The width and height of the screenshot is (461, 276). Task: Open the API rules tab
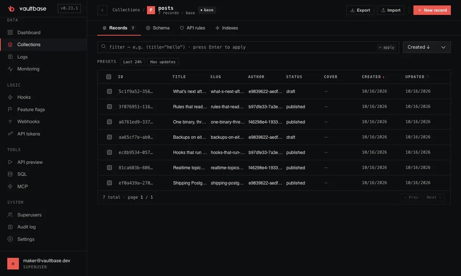(192, 28)
